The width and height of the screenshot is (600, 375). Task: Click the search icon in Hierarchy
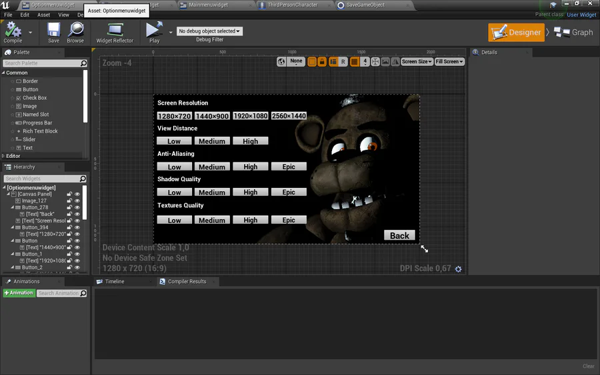pyautogui.click(x=83, y=179)
